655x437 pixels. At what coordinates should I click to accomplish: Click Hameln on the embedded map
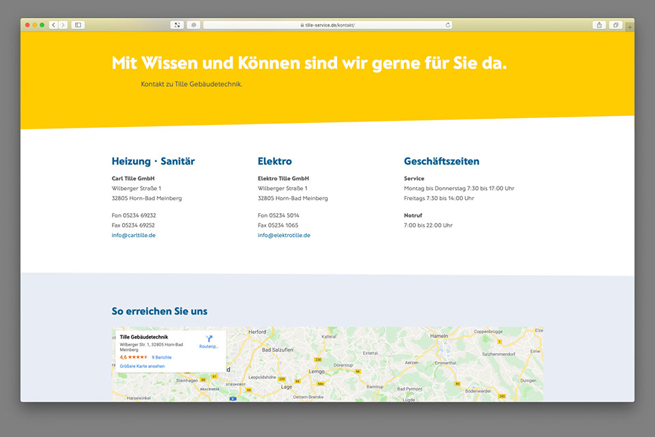(440, 337)
